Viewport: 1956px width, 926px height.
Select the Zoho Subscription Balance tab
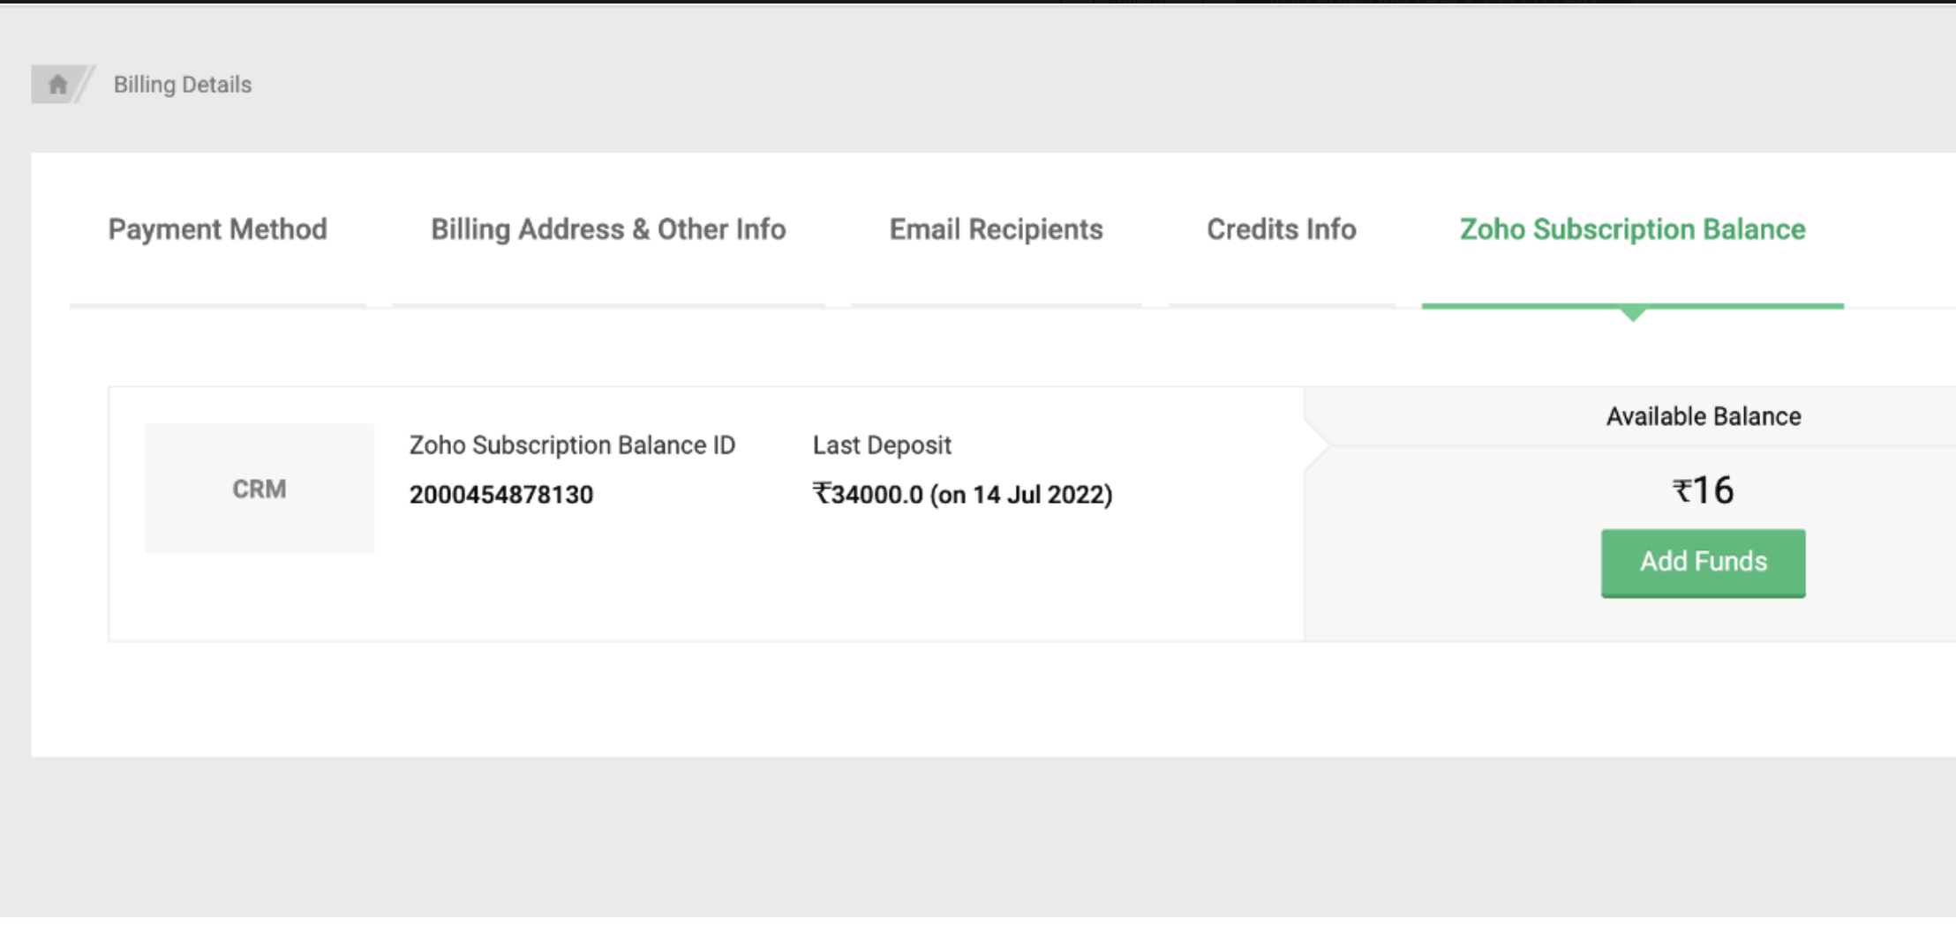[1632, 229]
